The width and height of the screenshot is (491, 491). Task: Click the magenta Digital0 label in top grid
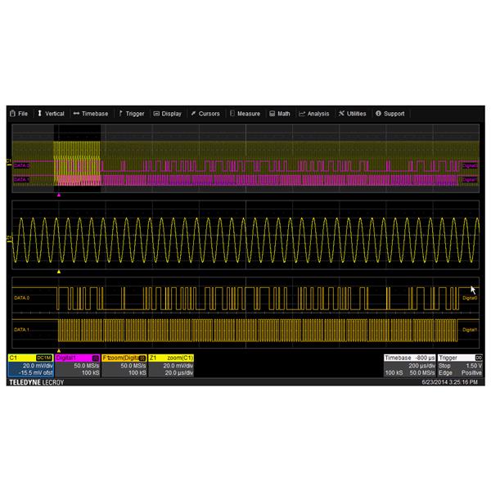pyautogui.click(x=470, y=165)
